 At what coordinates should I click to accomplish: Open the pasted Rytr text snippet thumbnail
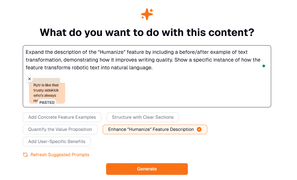click(47, 91)
